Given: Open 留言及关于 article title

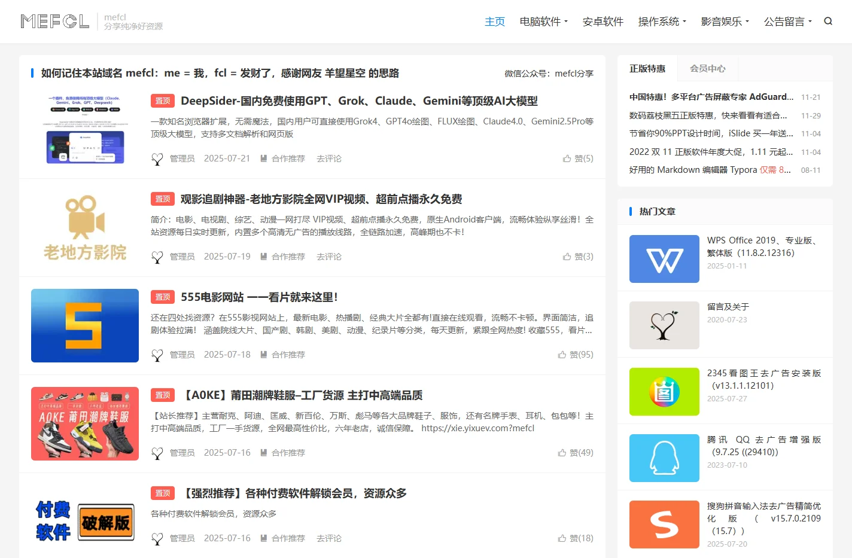Looking at the screenshot, I should [728, 307].
